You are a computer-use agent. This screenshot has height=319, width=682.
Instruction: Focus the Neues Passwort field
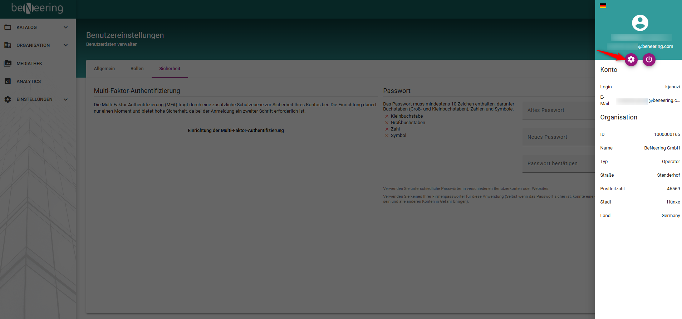558,137
